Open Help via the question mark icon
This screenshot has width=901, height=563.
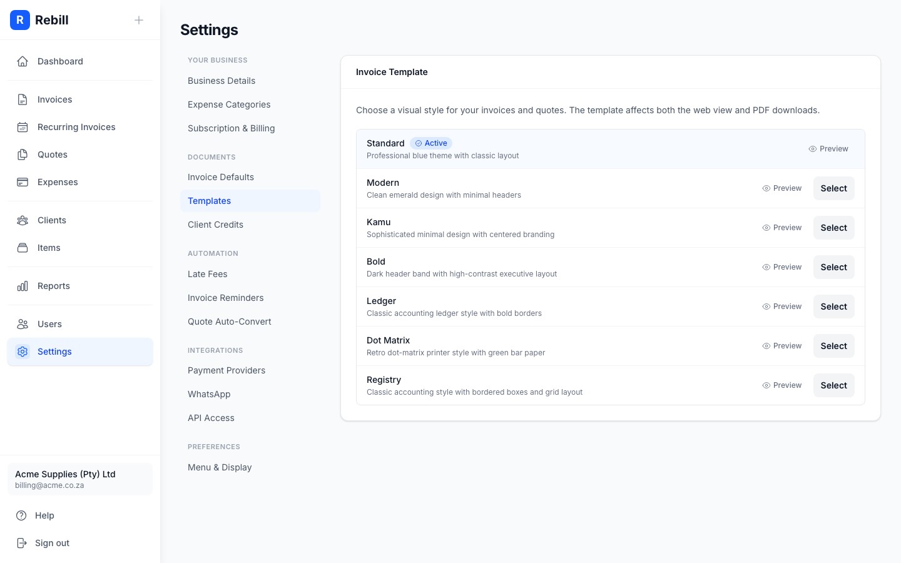coord(23,515)
